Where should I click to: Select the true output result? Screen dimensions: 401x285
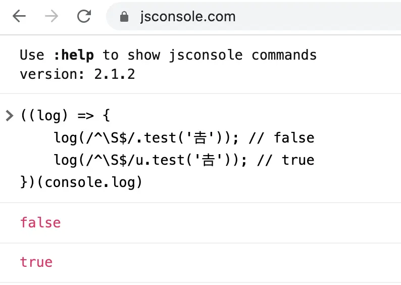36,262
